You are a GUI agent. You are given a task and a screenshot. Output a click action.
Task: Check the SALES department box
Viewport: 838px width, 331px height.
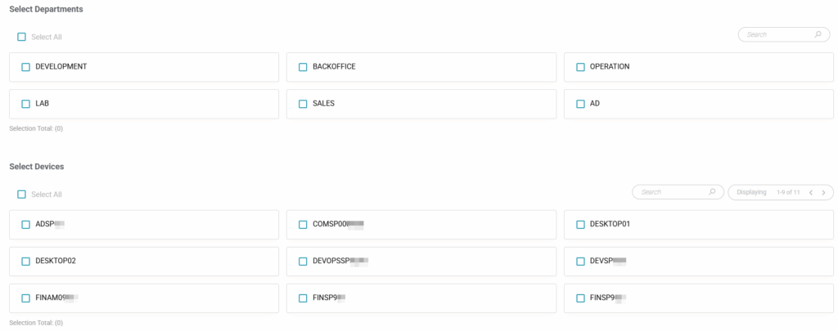pos(303,104)
